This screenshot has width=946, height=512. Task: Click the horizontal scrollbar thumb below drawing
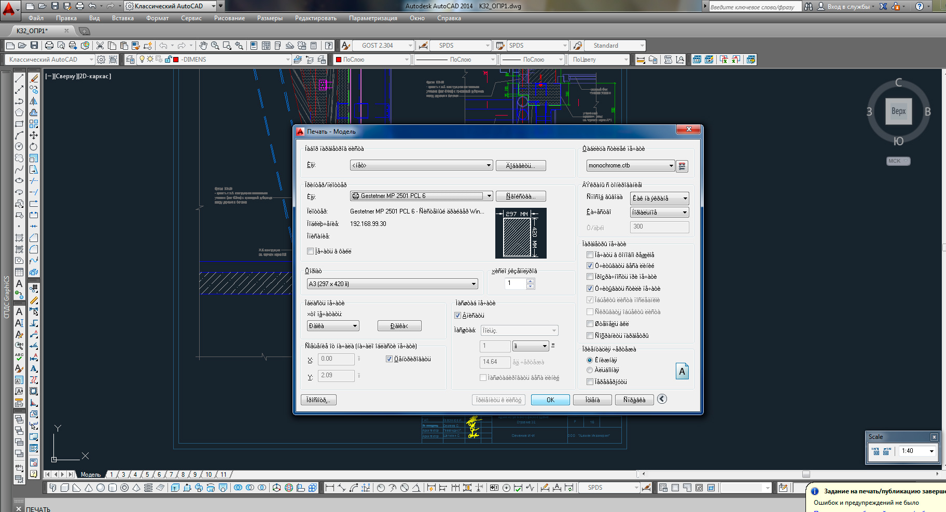click(x=806, y=474)
